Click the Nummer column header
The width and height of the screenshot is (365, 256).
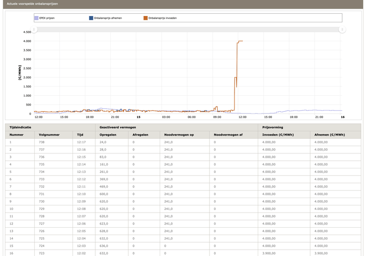[x=16, y=135]
